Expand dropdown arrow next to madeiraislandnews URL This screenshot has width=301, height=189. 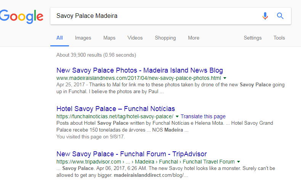coord(225,78)
